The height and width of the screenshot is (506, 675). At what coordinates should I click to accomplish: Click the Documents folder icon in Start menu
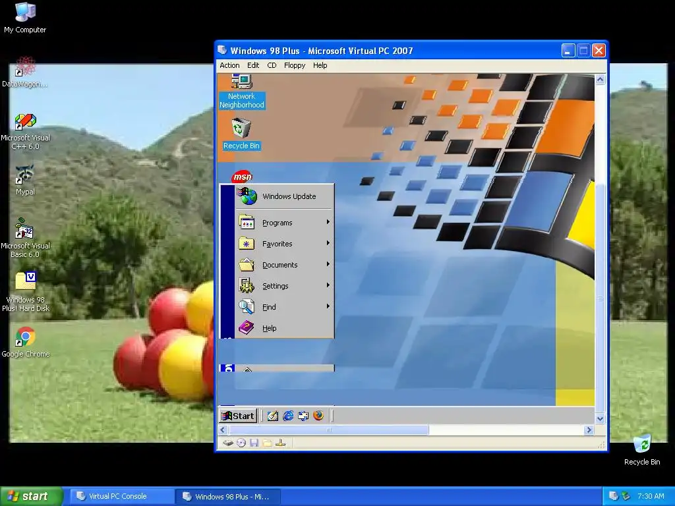click(x=247, y=265)
